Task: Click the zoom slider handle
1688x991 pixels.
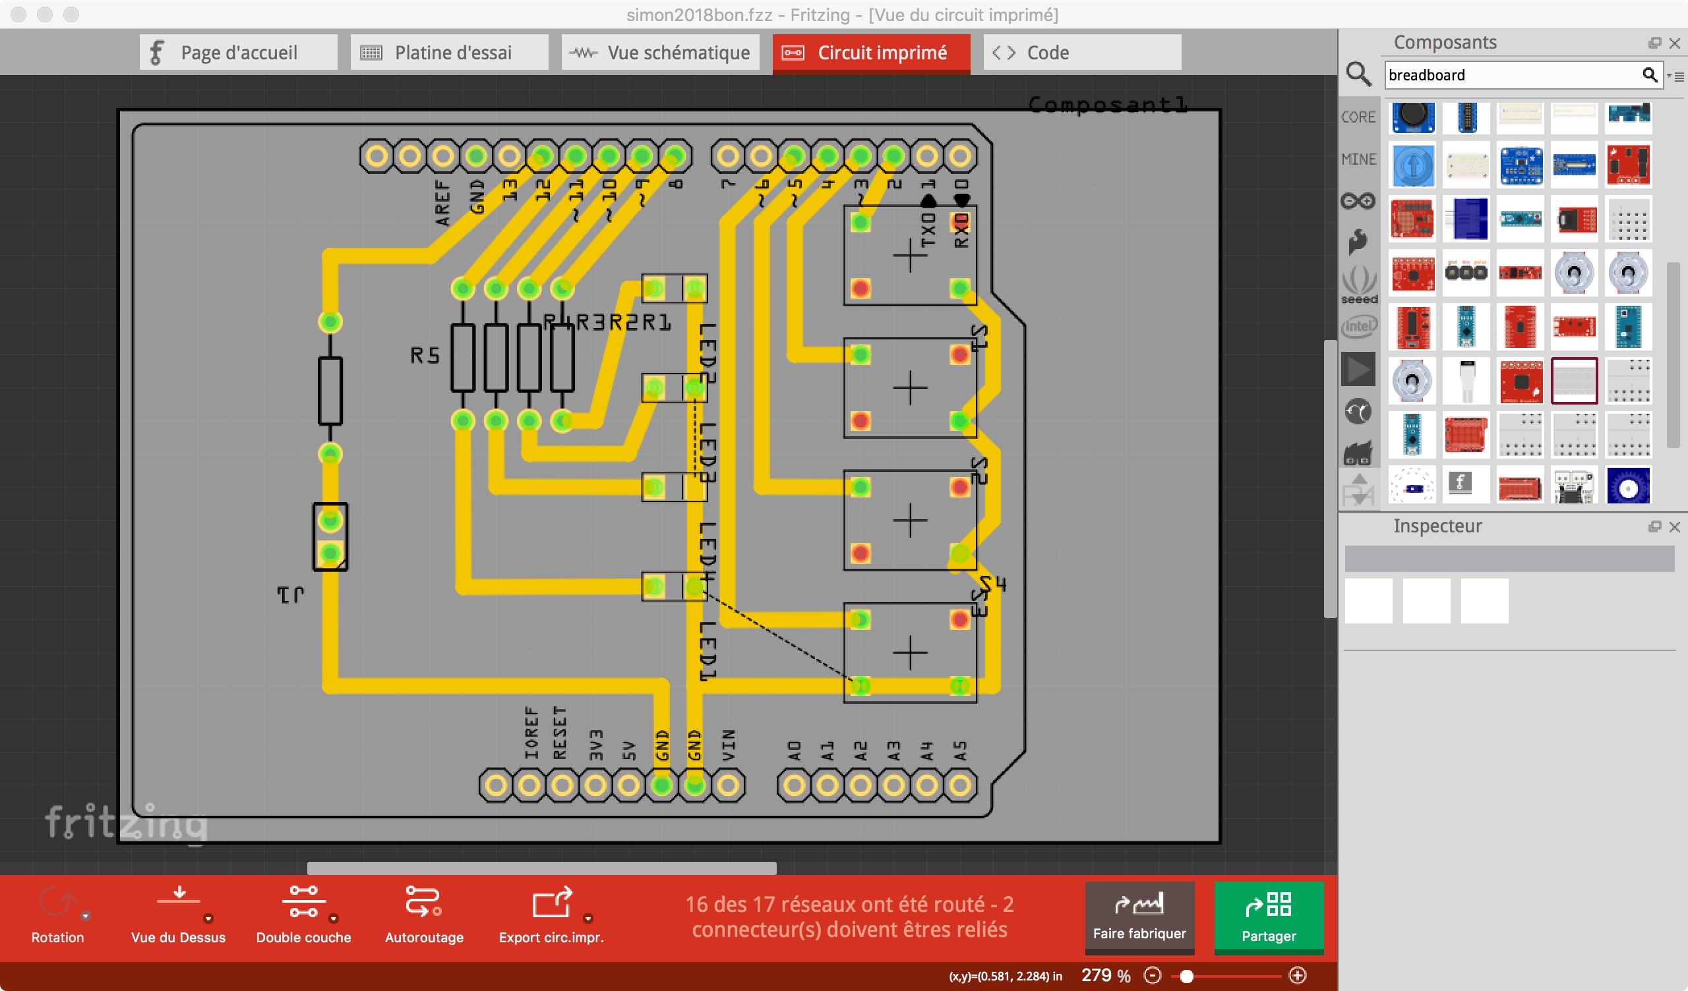Action: [1186, 977]
